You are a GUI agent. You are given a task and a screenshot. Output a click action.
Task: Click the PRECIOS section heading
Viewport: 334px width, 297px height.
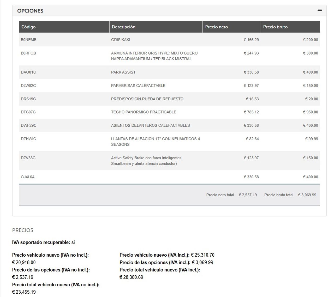click(x=23, y=230)
